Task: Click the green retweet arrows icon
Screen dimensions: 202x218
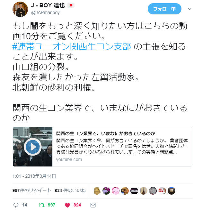Action: click(x=41, y=205)
